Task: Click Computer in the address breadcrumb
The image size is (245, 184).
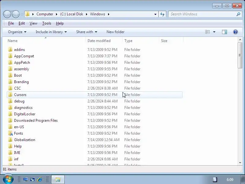Action: pyautogui.click(x=45, y=14)
